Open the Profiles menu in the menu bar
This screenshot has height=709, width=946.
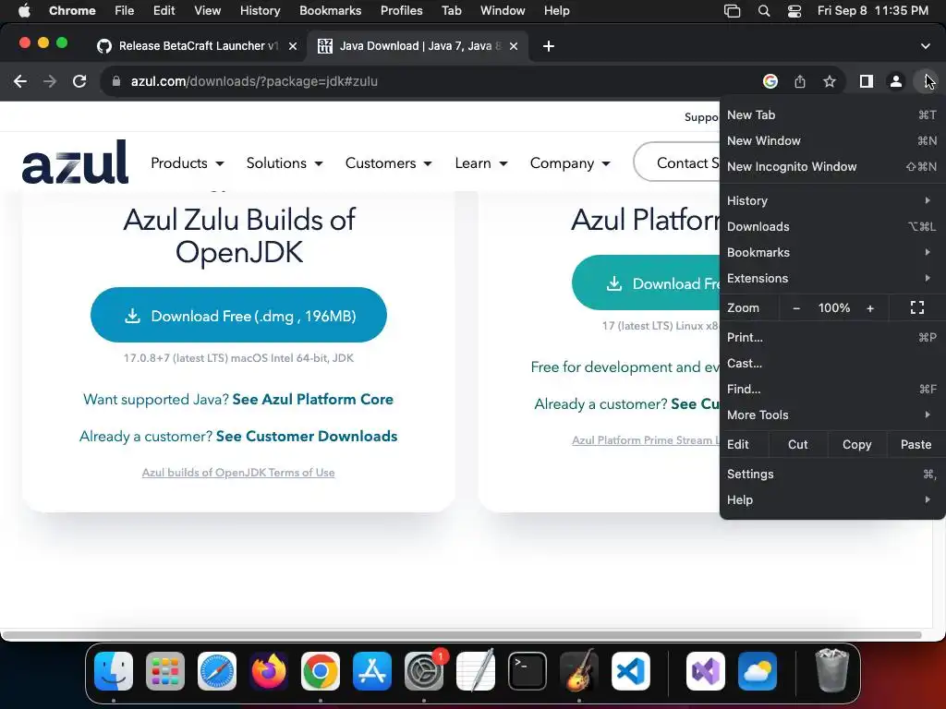tap(401, 10)
